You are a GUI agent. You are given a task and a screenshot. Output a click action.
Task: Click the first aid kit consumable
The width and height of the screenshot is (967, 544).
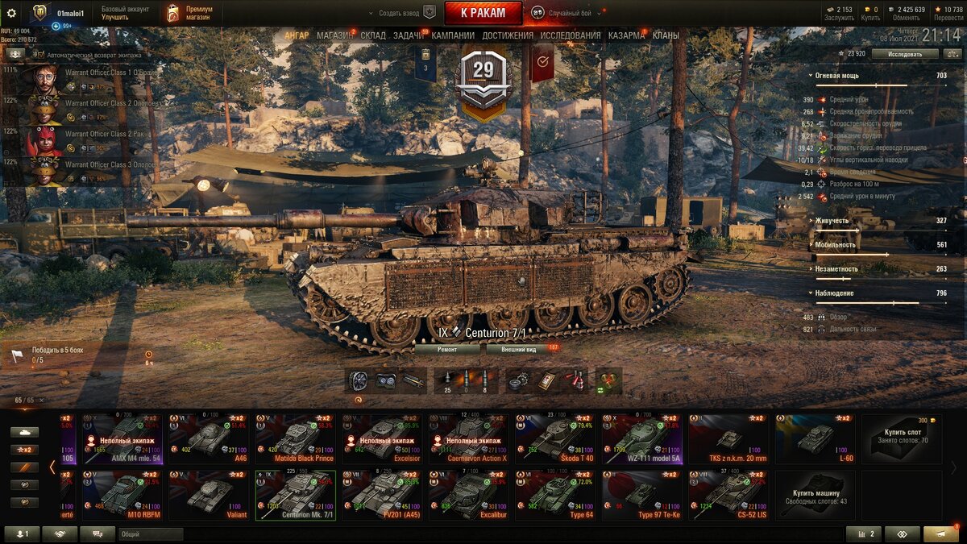coord(547,380)
